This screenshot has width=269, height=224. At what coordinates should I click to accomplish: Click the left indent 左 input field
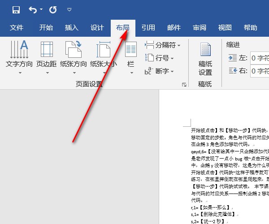[260, 58]
